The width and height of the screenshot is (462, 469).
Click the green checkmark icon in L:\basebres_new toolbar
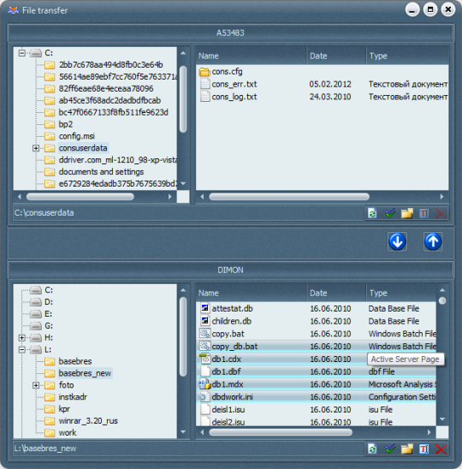point(390,448)
